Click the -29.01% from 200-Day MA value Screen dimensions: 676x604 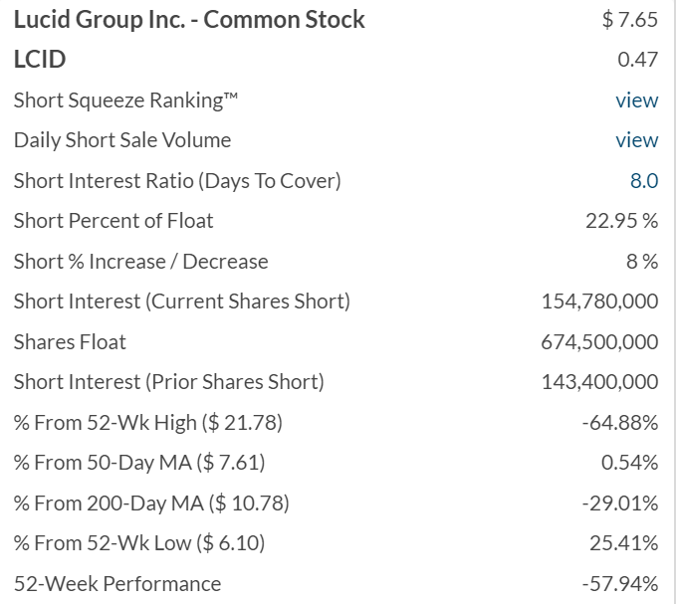(x=620, y=503)
